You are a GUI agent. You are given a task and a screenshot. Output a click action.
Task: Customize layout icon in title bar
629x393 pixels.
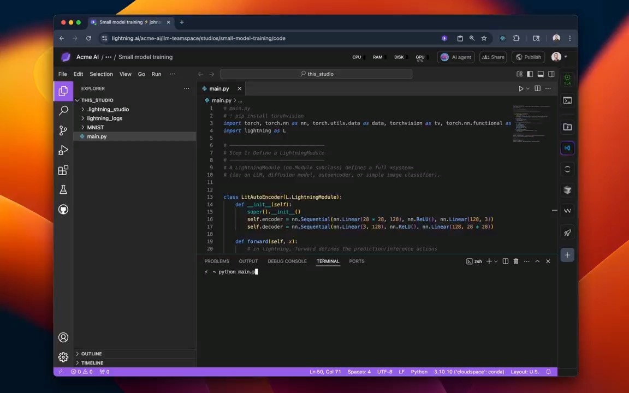click(x=519, y=74)
